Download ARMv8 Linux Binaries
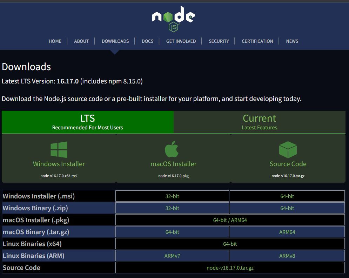The height and width of the screenshot is (278, 349). pos(287,256)
